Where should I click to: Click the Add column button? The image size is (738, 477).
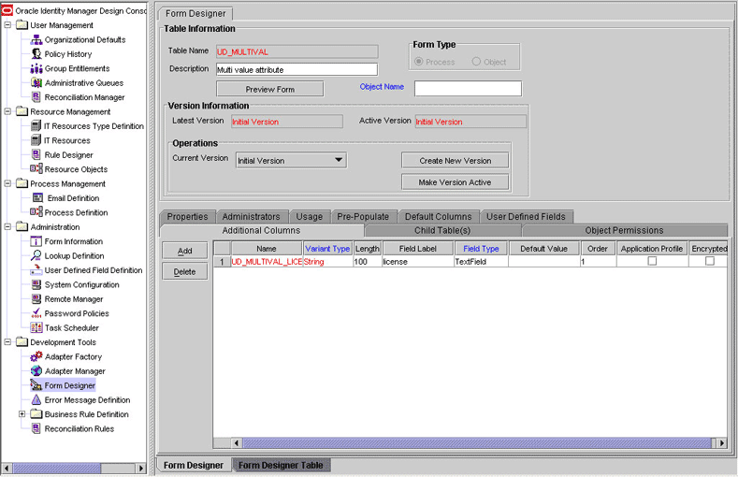184,251
